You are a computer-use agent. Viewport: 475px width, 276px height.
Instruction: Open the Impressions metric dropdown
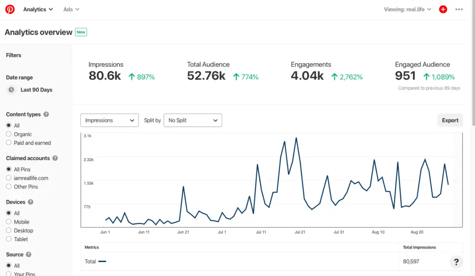click(109, 120)
